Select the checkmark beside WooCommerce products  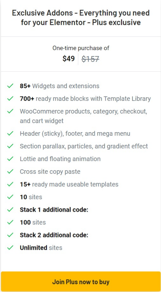click(x=10, y=111)
